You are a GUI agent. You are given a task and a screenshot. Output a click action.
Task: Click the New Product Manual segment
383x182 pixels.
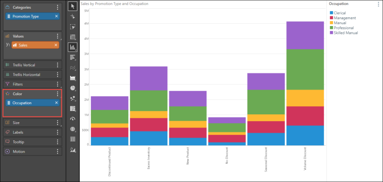188,124
